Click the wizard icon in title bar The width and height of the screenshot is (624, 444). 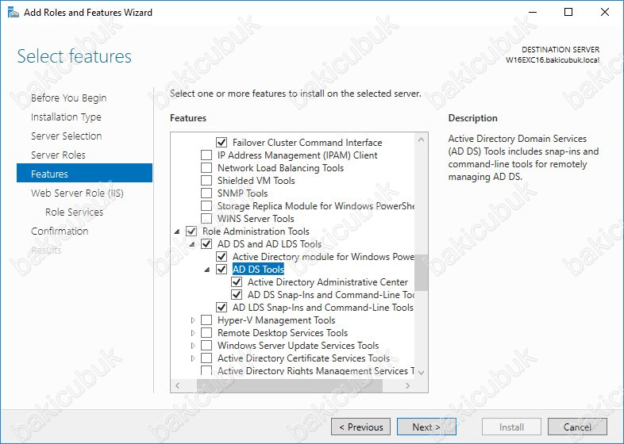click(13, 13)
